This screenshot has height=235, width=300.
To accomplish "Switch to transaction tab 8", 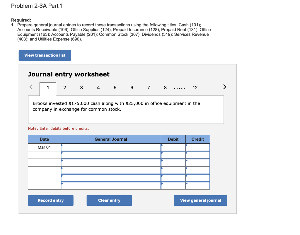I will point(165,87).
